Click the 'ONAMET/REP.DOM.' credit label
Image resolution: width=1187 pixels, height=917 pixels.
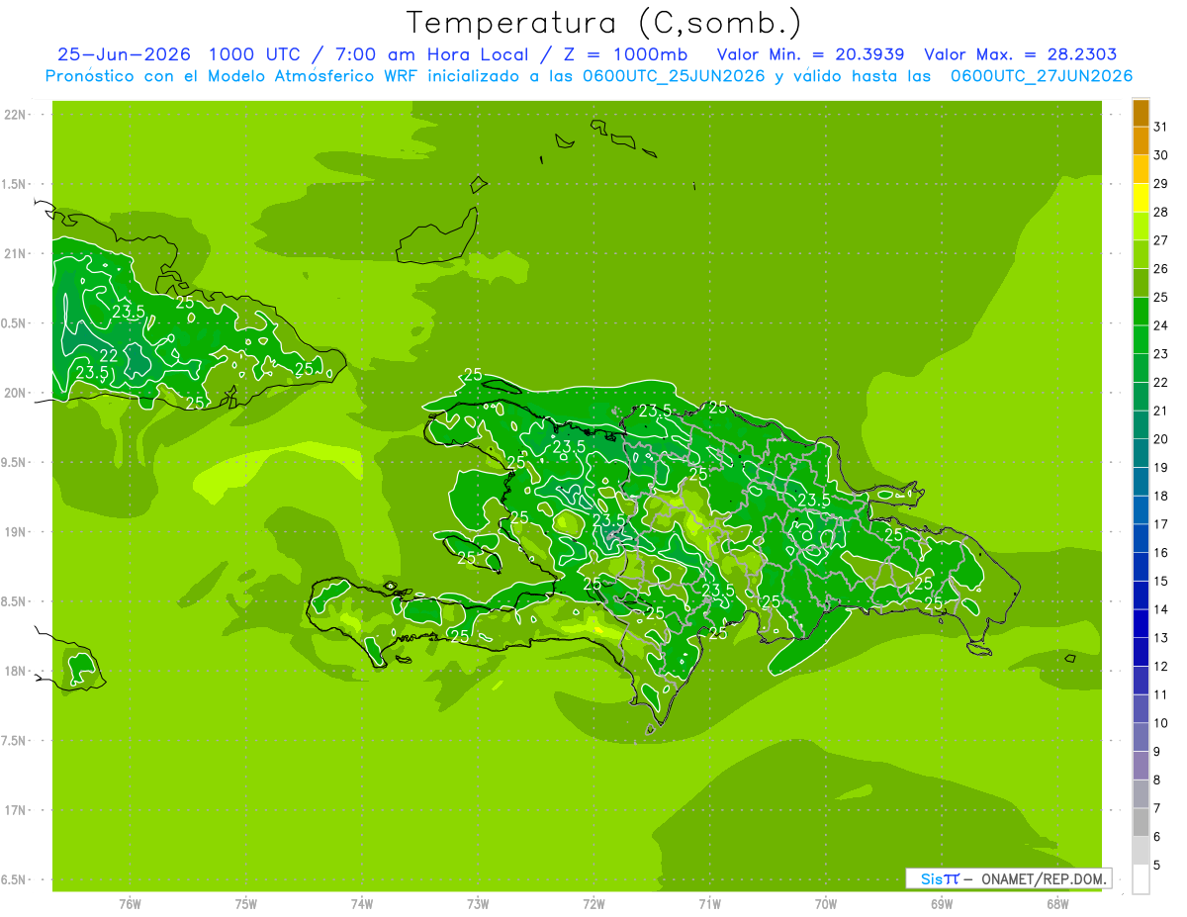[1045, 878]
